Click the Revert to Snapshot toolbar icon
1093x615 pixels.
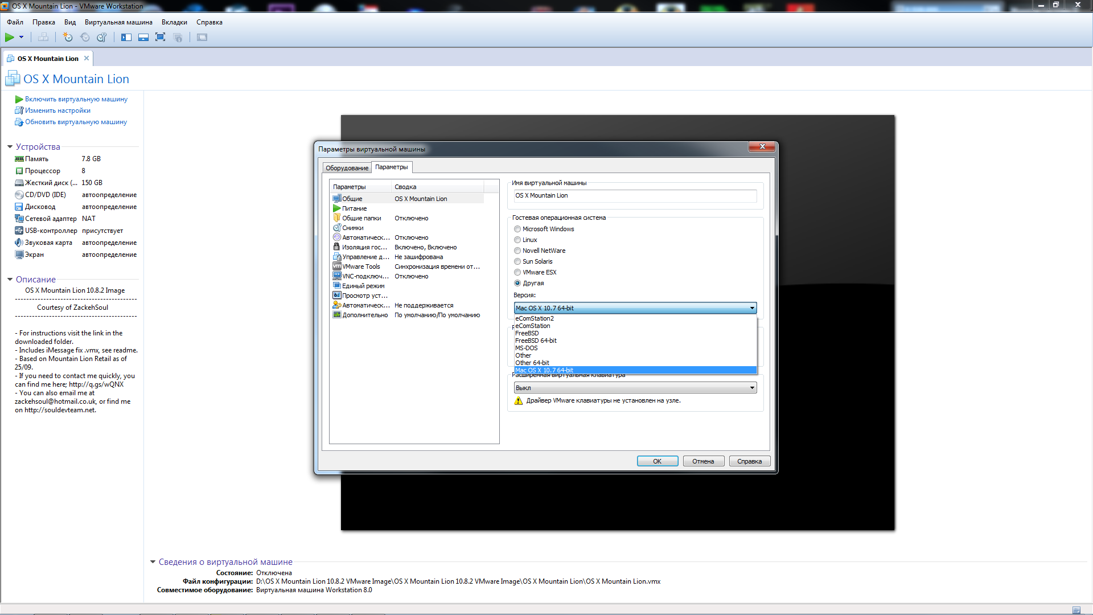pyautogui.click(x=85, y=38)
